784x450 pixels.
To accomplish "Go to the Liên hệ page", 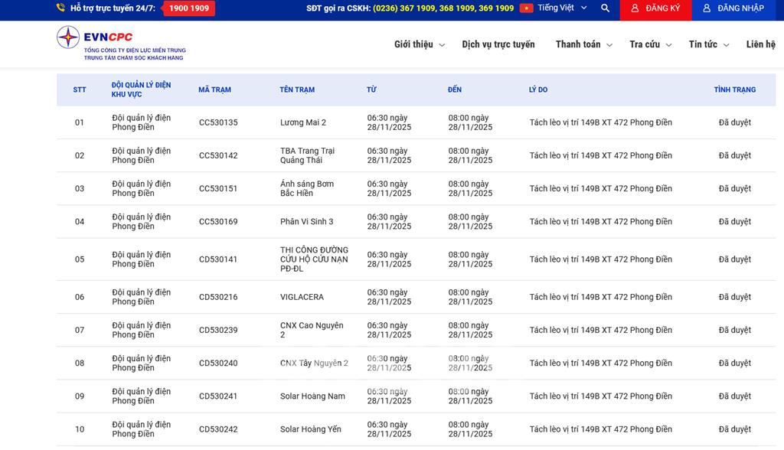I will point(760,44).
